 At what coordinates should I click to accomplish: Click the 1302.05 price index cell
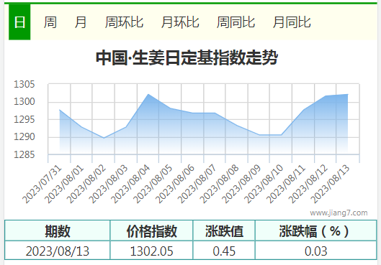point(152,251)
